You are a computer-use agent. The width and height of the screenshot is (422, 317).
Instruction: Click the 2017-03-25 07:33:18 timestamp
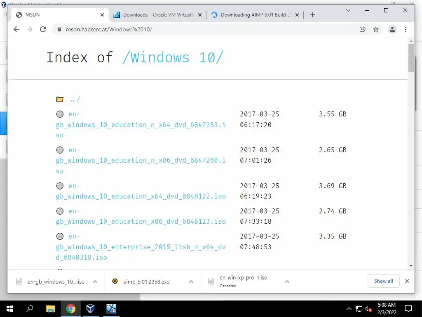click(x=260, y=216)
